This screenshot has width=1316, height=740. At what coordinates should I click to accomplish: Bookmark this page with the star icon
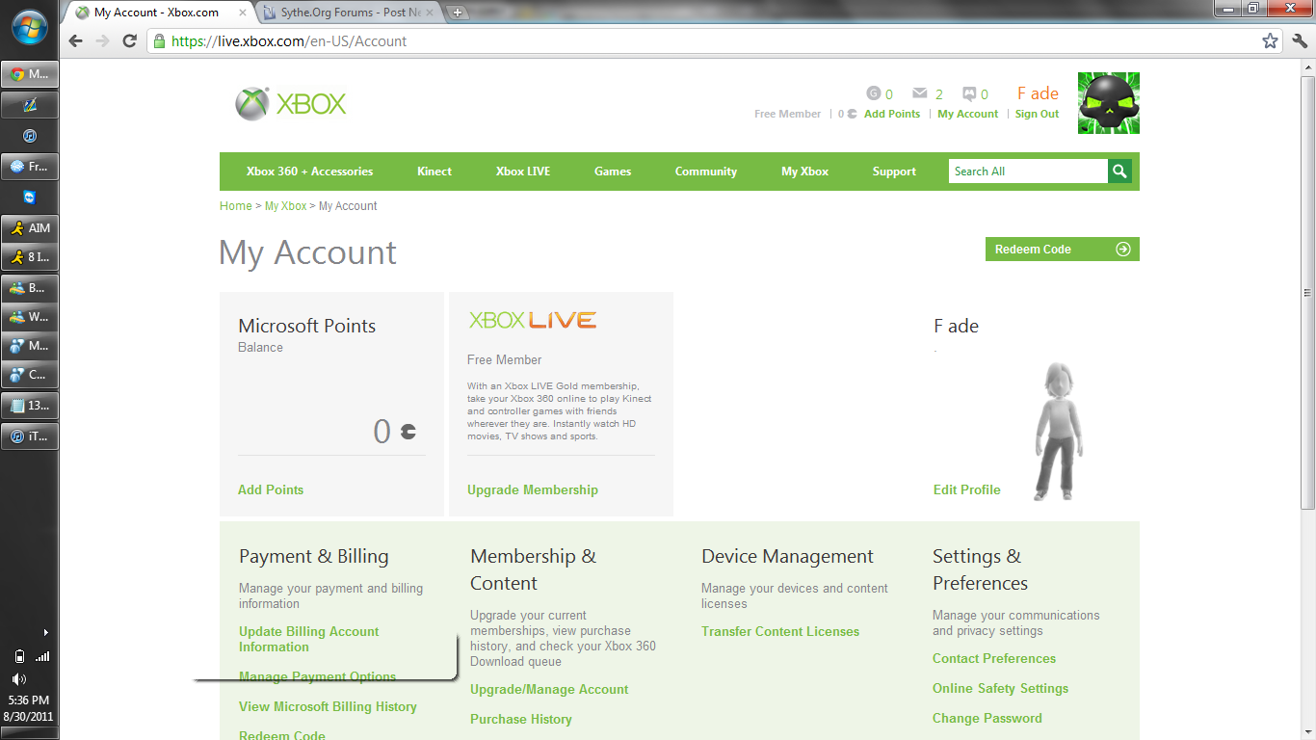coord(1270,41)
